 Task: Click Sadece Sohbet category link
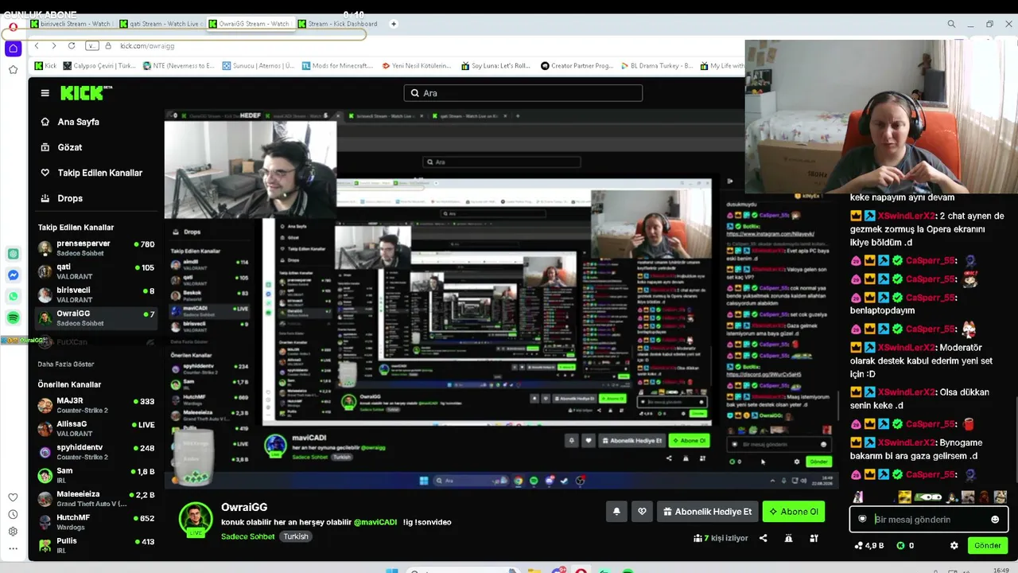(x=247, y=536)
